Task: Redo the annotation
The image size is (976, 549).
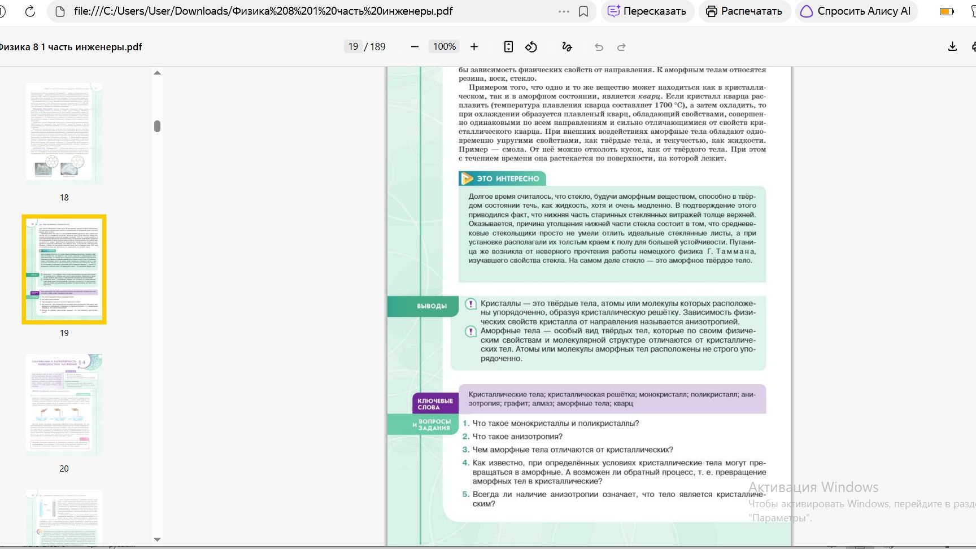Action: click(621, 47)
